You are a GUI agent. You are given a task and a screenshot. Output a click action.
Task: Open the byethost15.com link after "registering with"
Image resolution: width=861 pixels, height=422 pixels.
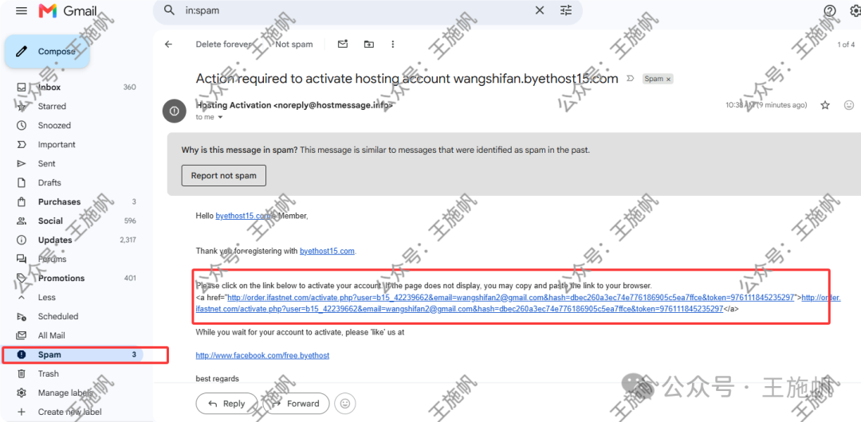(x=328, y=252)
